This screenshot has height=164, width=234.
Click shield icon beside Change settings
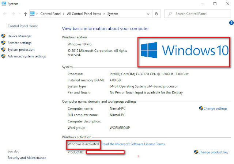click(x=201, y=108)
